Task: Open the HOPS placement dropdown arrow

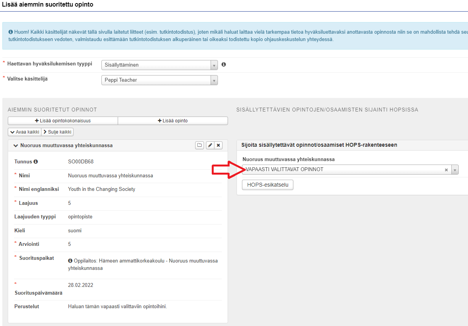Action: coord(455,170)
